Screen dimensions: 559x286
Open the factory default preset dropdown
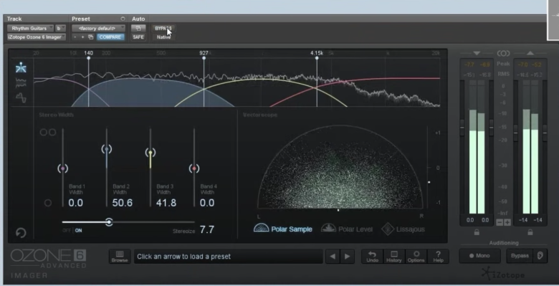tap(99, 28)
